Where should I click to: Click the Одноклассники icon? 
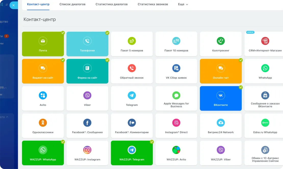(x=43, y=123)
